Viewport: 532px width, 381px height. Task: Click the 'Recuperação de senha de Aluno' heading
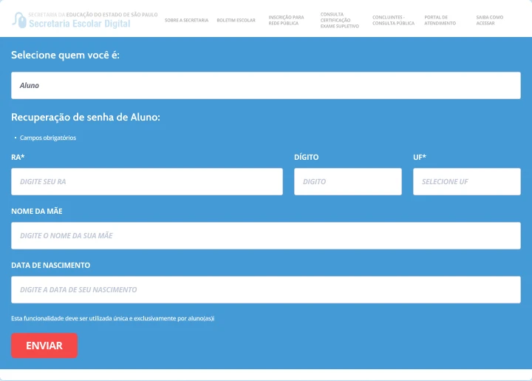86,117
